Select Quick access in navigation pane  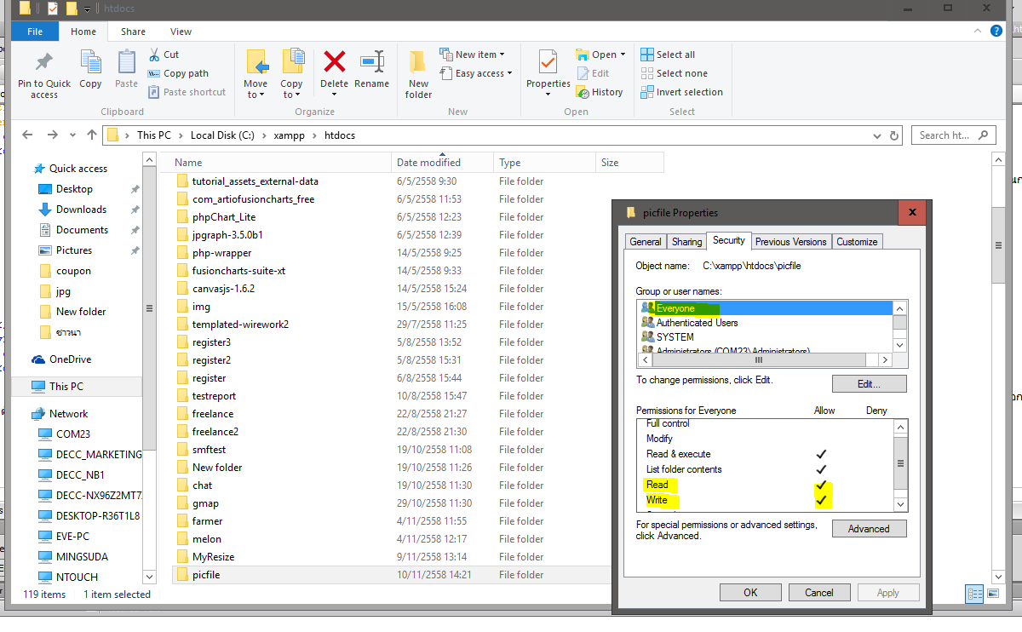78,169
